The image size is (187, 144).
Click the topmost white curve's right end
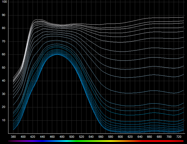click(x=183, y=17)
